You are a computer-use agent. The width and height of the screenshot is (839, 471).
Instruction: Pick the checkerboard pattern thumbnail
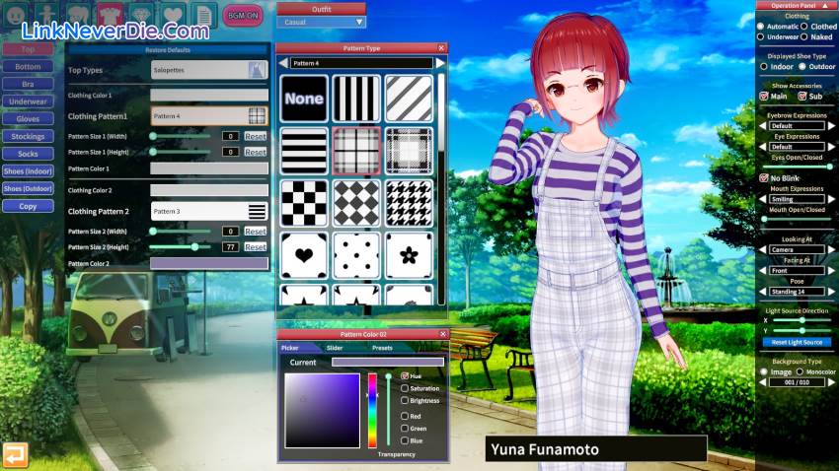point(304,203)
